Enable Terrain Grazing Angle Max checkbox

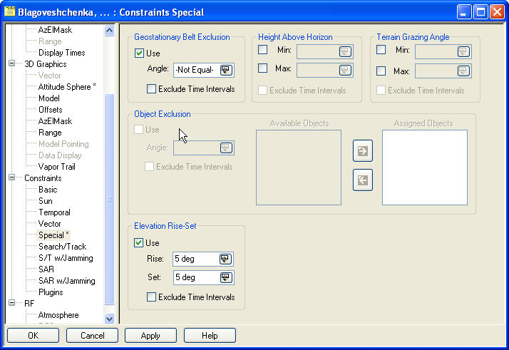[x=381, y=71]
